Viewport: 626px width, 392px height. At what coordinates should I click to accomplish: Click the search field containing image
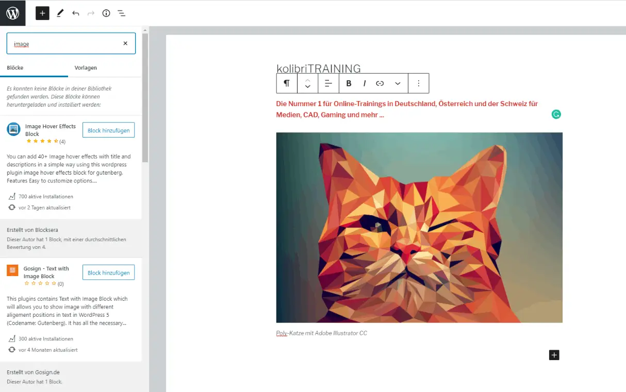(x=71, y=44)
